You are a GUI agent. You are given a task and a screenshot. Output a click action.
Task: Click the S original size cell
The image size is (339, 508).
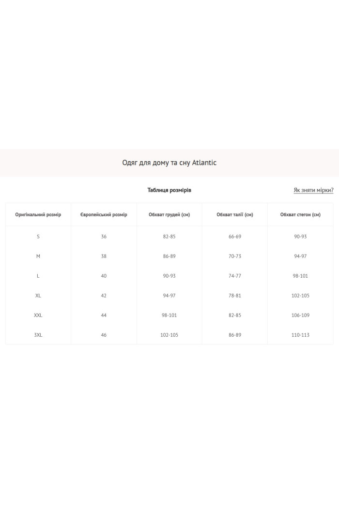[x=38, y=237]
